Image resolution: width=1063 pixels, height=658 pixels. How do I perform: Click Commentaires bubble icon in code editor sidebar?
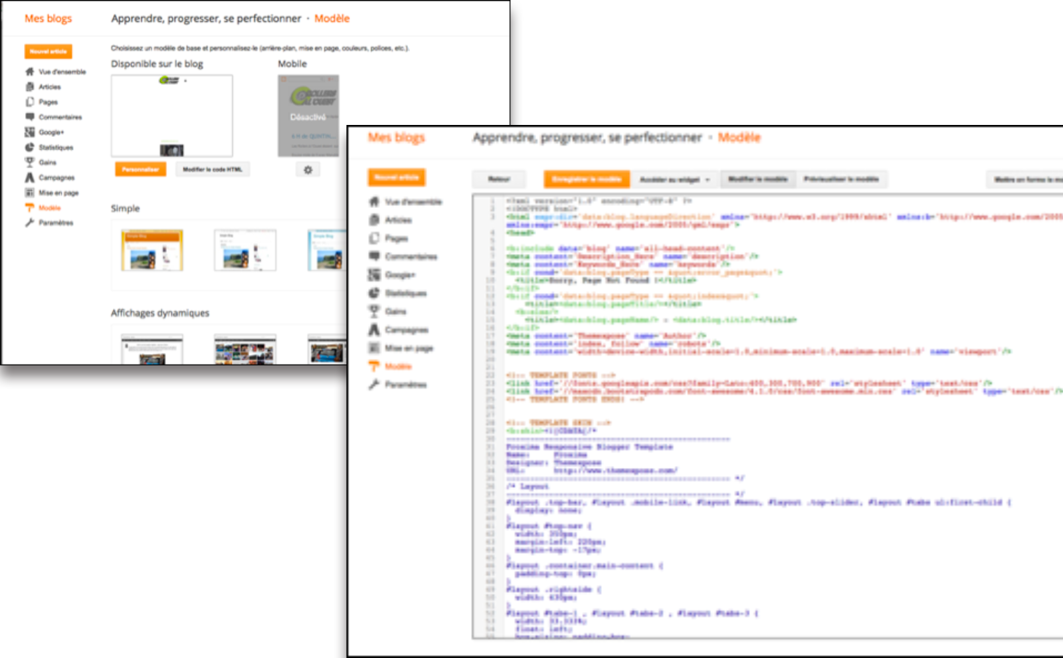tap(374, 257)
